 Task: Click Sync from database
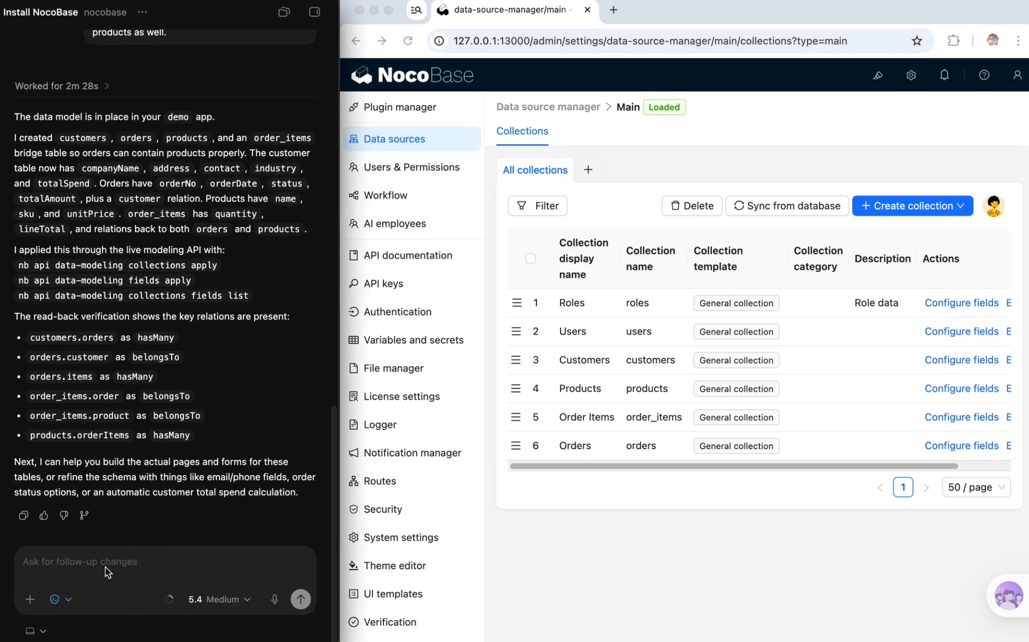(786, 206)
